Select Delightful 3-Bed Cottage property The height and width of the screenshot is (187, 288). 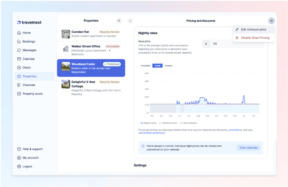click(91, 88)
